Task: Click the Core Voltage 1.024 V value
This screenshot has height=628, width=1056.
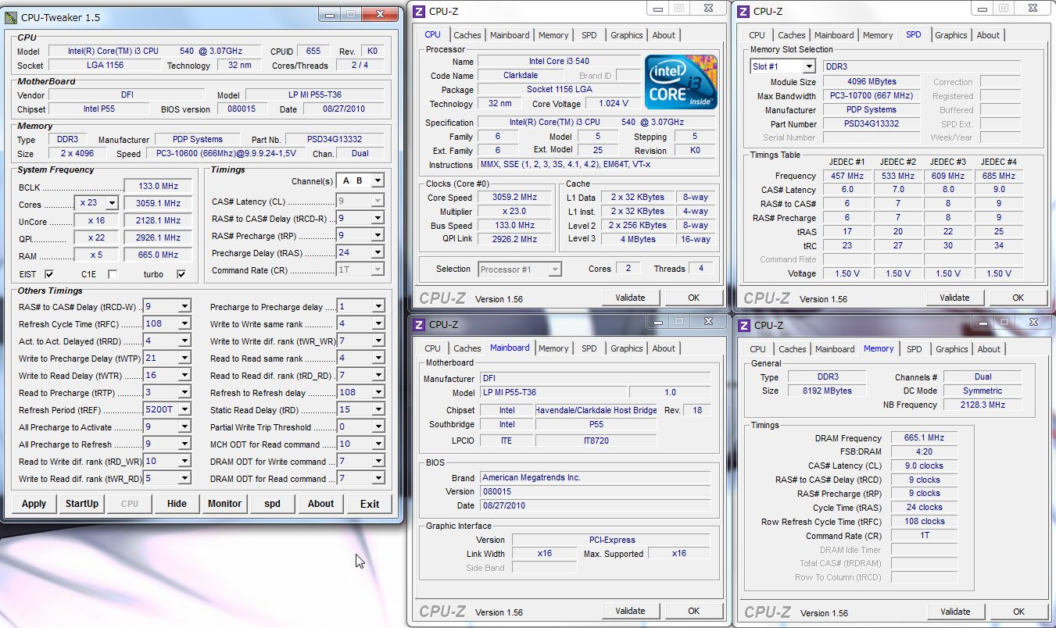Action: click(613, 103)
